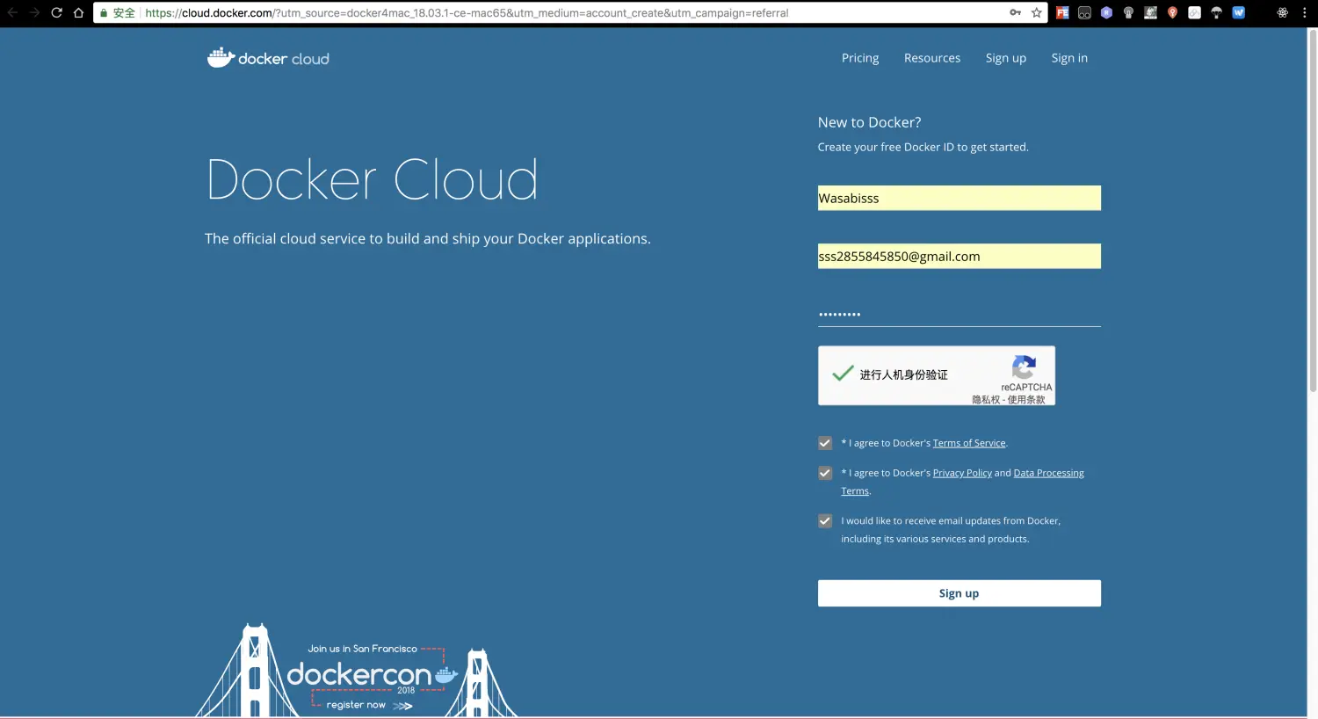Focus the email field with the gmail address
1318x719 pixels.
(x=959, y=256)
